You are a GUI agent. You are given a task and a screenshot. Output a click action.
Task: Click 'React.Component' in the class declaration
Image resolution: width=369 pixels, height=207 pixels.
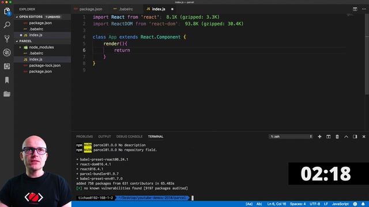coord(160,37)
